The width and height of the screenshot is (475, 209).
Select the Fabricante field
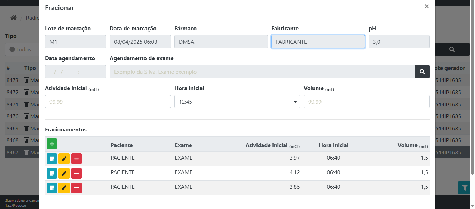[318, 42]
